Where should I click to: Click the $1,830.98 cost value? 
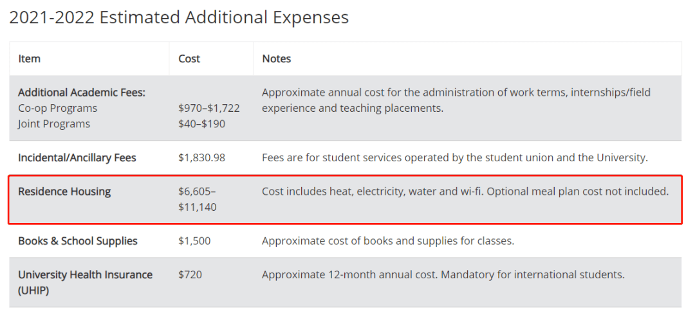click(x=202, y=157)
